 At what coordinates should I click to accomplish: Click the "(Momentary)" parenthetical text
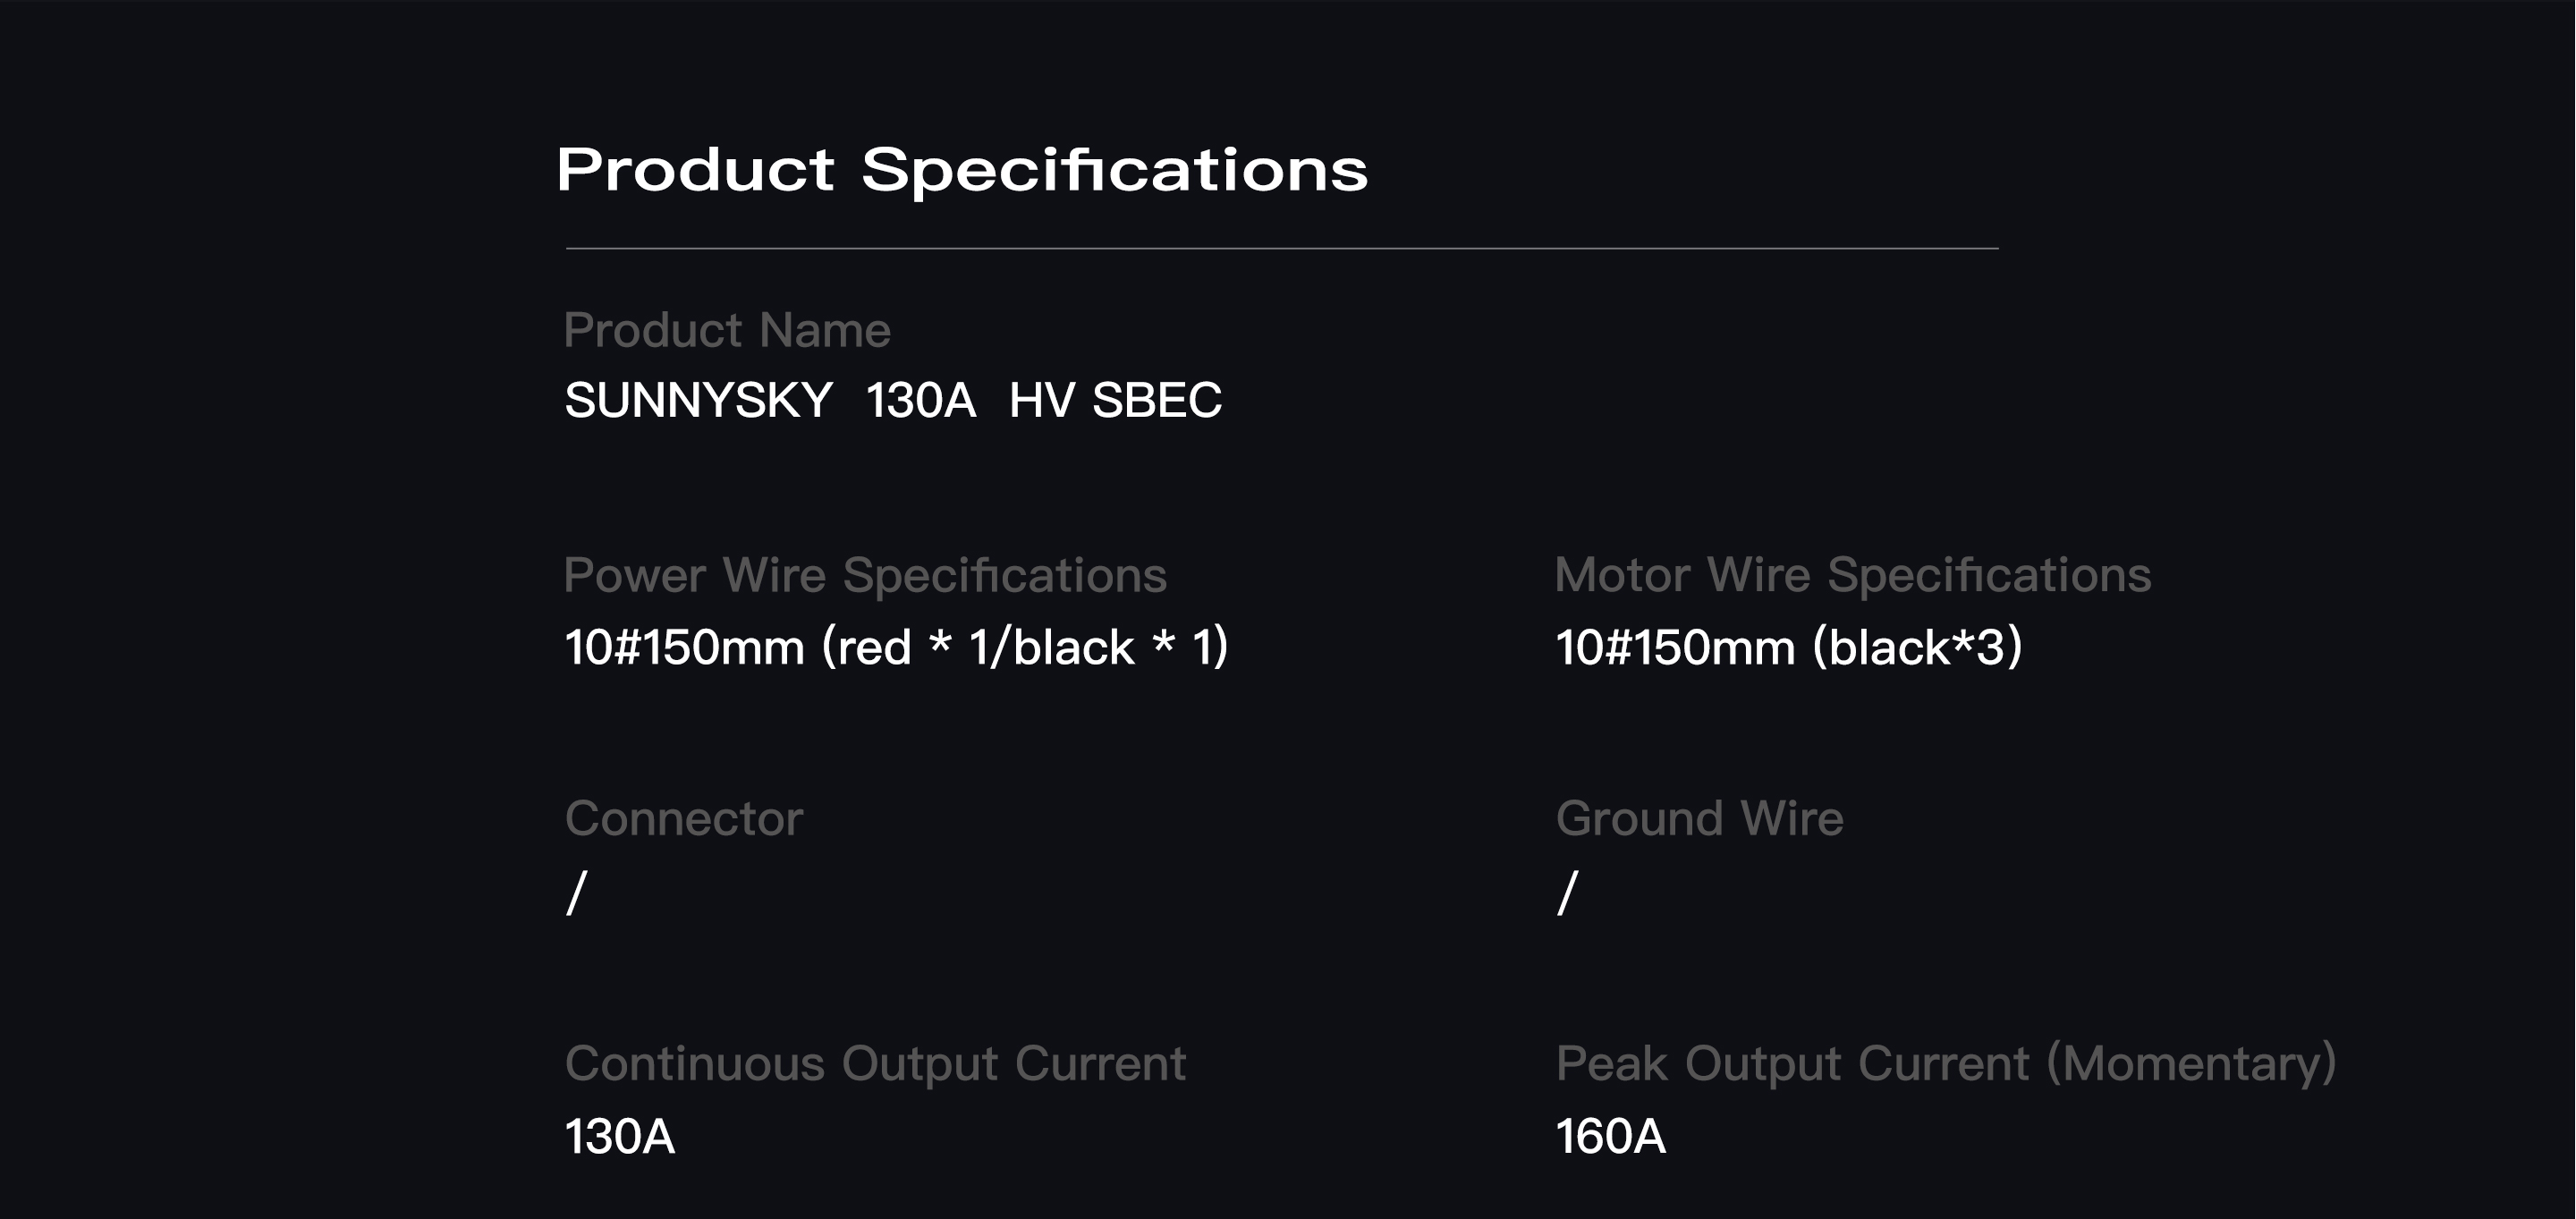coord(2191,1063)
